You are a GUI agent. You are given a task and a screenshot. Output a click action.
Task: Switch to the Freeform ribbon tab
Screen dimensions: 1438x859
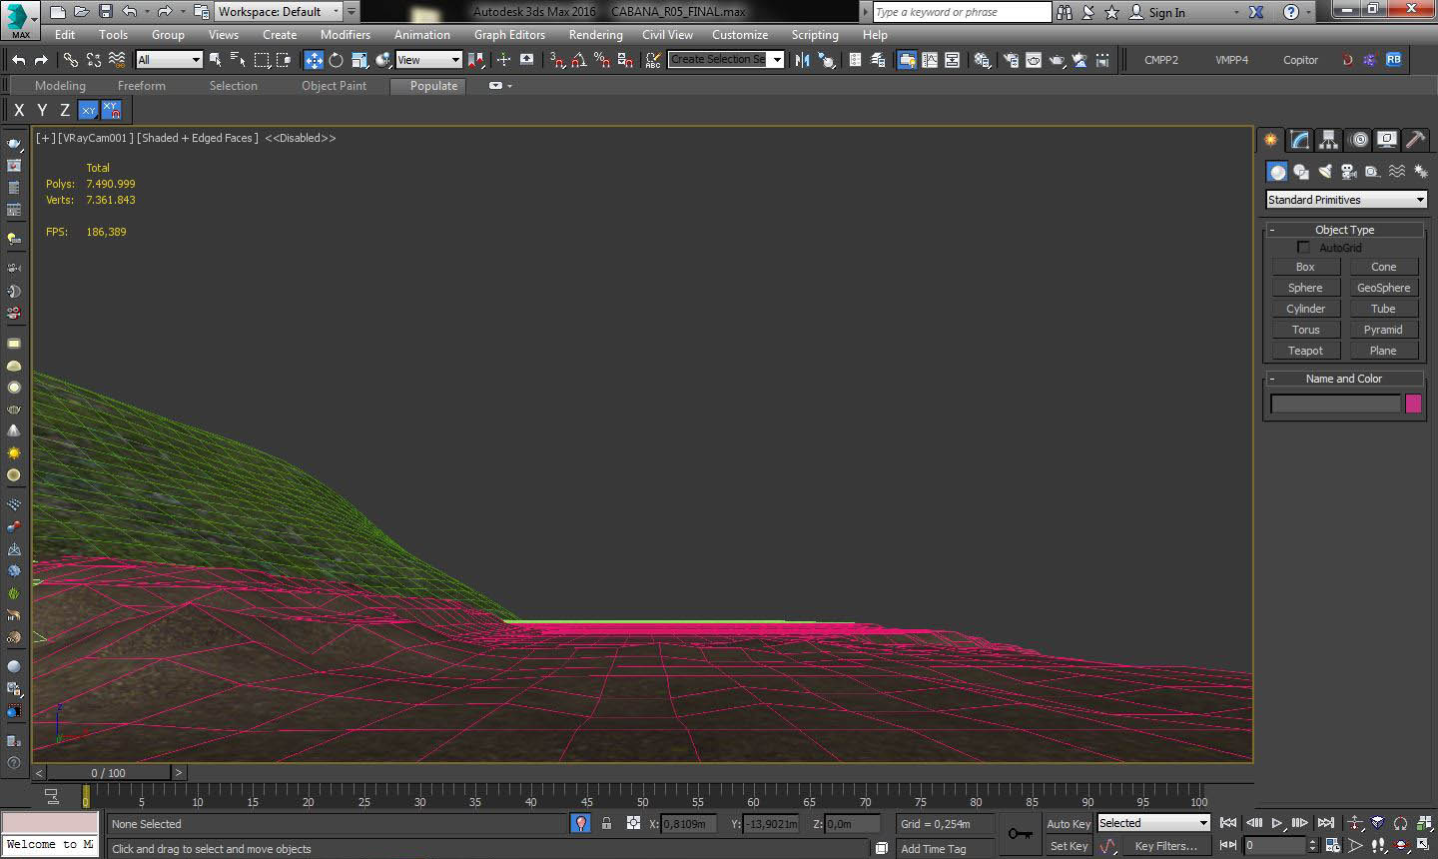(141, 86)
